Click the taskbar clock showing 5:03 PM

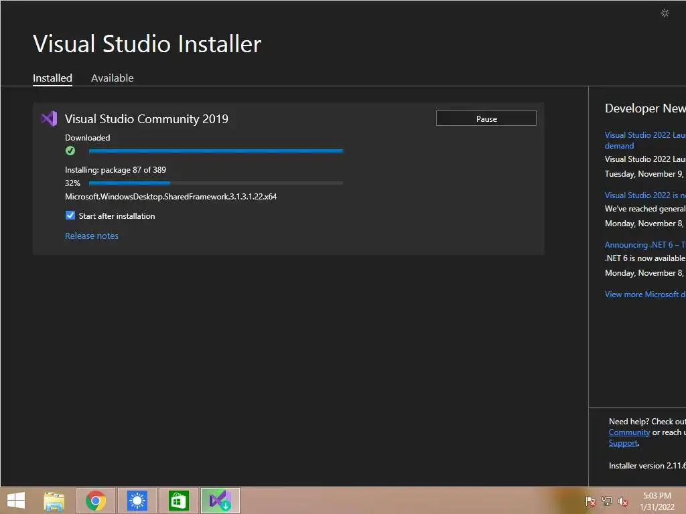pyautogui.click(x=657, y=501)
